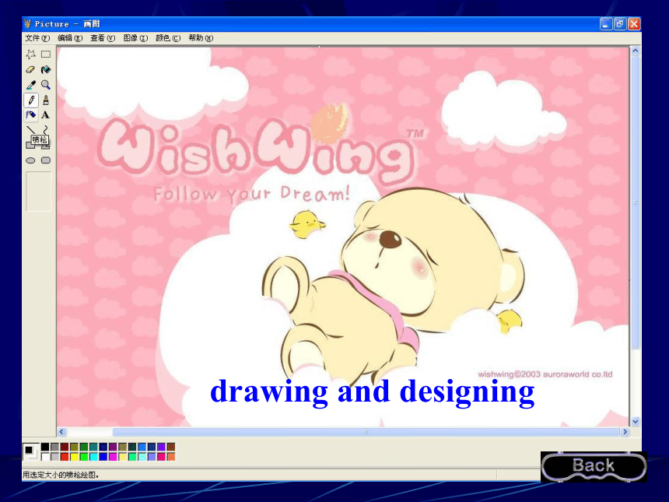Pick the magenta palette swatch
The image size is (669, 502).
(113, 457)
